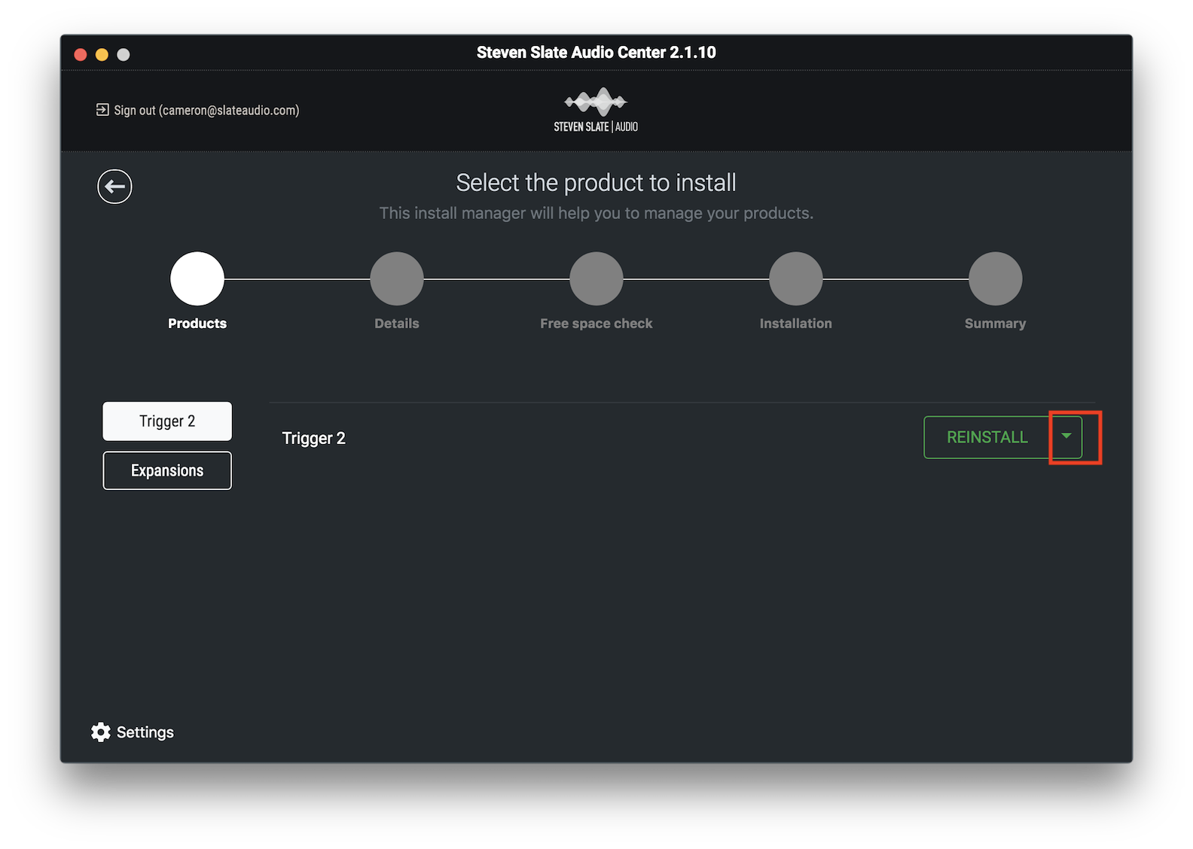Click the back arrow circle icon
The height and width of the screenshot is (849, 1193).
tap(114, 187)
